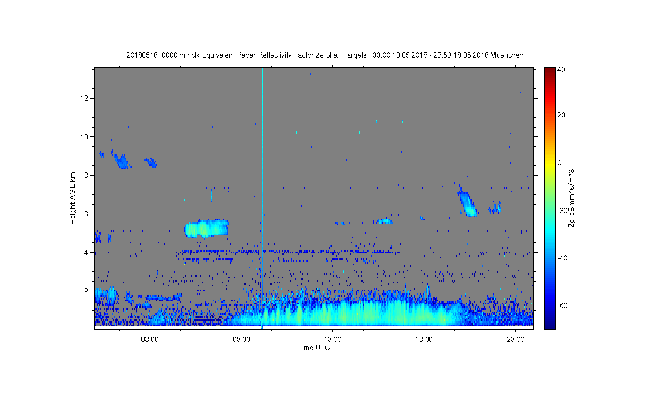Click the height tick label 10
This screenshot has width=661, height=396.
click(x=85, y=136)
